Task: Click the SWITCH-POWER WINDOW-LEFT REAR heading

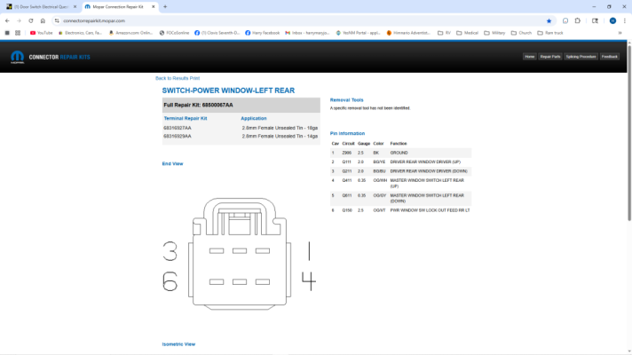Action: (228, 91)
